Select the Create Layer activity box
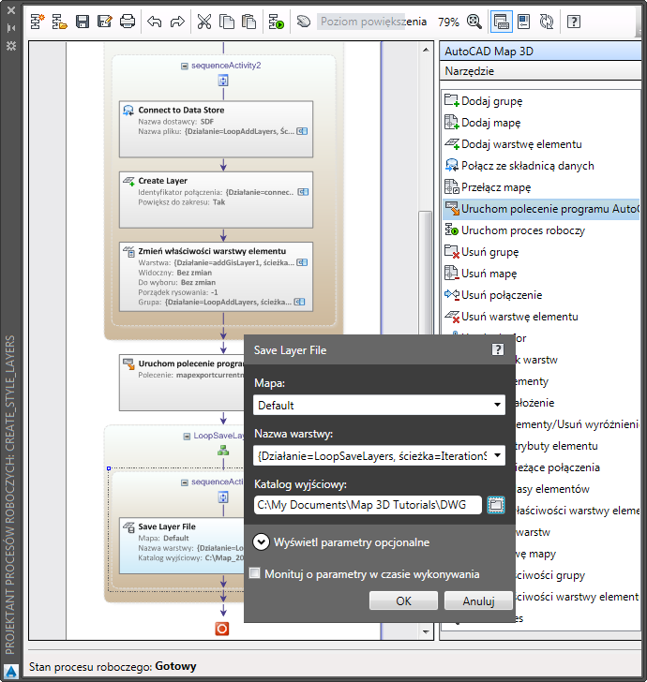This screenshot has height=682, width=647. tap(216, 200)
